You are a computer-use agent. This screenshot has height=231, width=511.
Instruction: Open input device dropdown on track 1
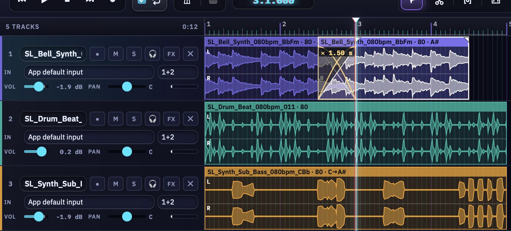89,72
